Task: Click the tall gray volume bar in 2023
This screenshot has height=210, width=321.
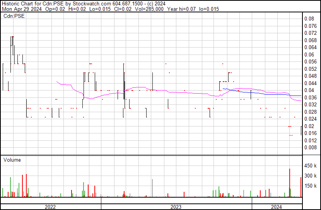Action: (x=152, y=188)
